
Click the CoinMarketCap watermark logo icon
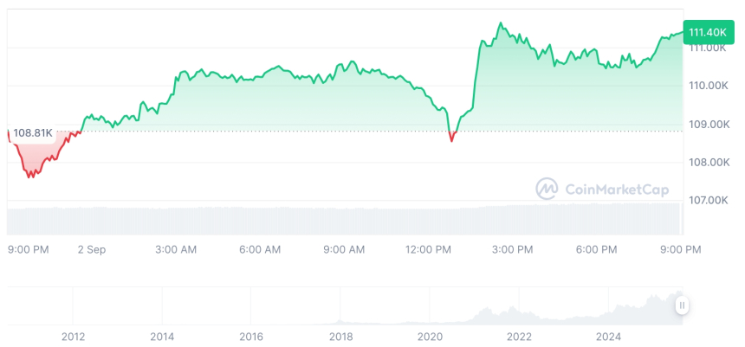point(547,188)
